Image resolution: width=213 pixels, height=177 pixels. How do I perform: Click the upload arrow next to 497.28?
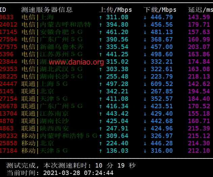click(x=100, y=84)
